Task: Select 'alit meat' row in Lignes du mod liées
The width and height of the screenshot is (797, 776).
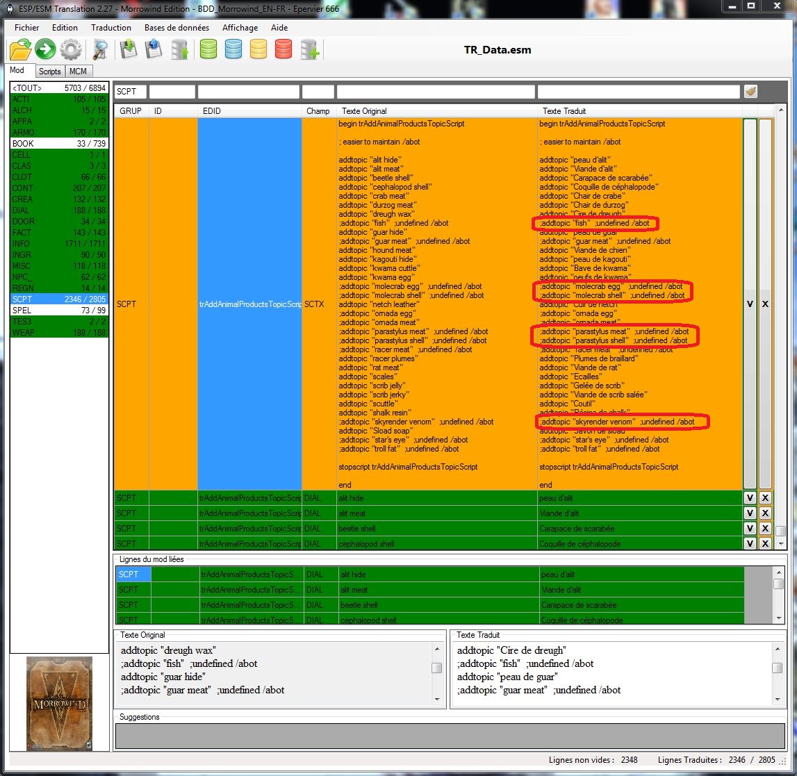Action: [429, 590]
